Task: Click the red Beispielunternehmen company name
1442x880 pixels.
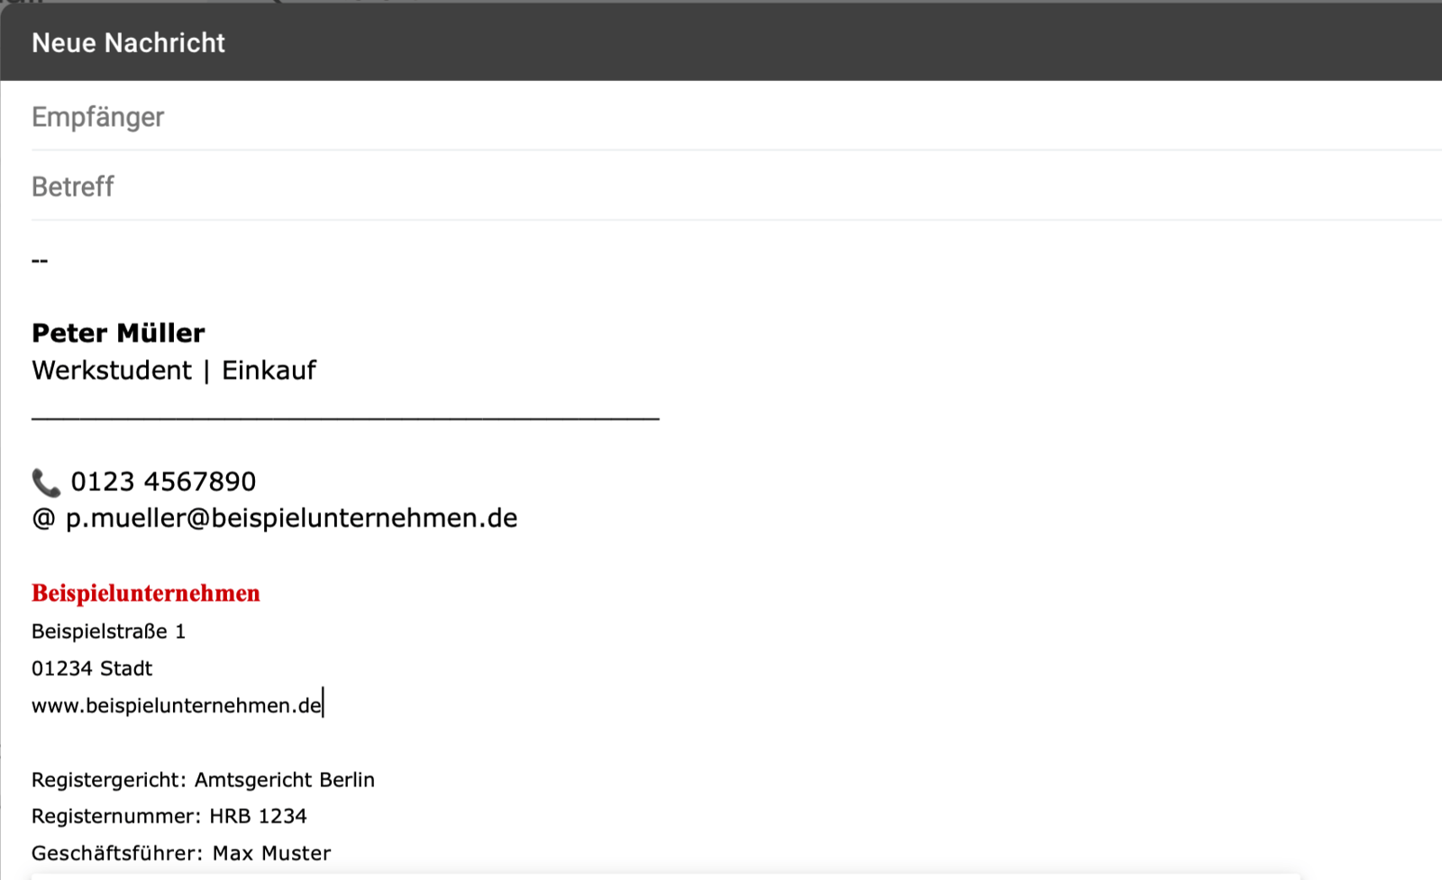Action: (x=146, y=593)
